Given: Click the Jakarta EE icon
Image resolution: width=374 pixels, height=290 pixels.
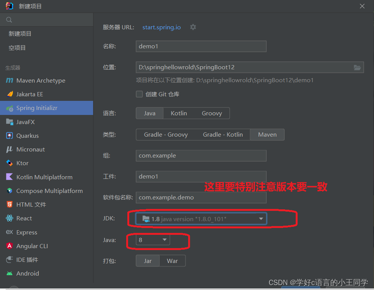Looking at the screenshot, I should click(10, 94).
